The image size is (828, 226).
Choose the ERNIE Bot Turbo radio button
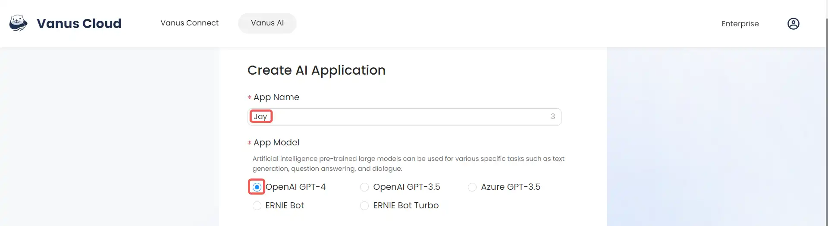(364, 206)
